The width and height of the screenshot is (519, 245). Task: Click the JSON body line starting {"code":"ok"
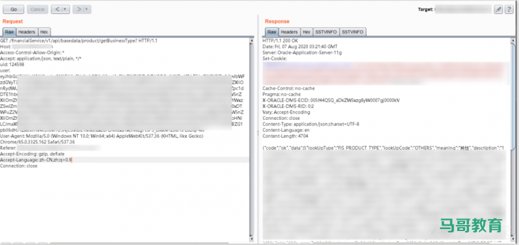click(383, 148)
